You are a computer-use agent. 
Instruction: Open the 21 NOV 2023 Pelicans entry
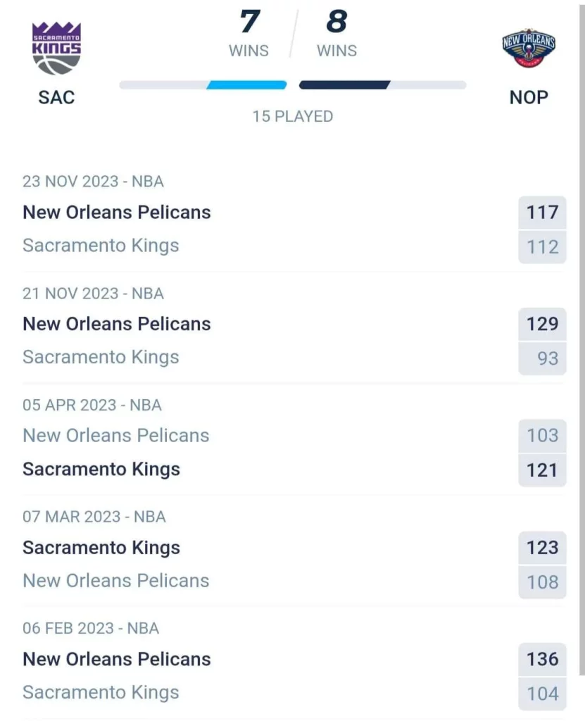[117, 324]
